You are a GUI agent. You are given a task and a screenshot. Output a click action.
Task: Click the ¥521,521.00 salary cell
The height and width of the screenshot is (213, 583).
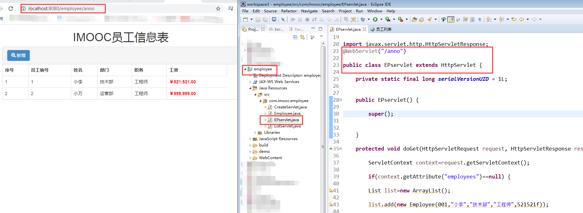[183, 82]
